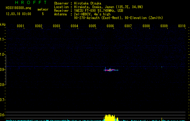Click the 90-270-Azimuth (East-West) text
This screenshot has width=190, height=121.
coord(118,18)
